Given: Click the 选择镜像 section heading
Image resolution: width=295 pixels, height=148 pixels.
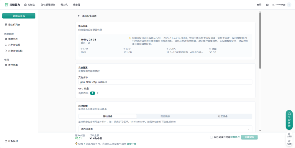Looking at the screenshot, I should click(x=83, y=106).
